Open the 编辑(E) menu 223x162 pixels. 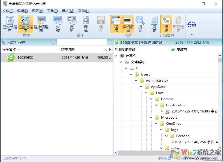[x=22, y=11]
